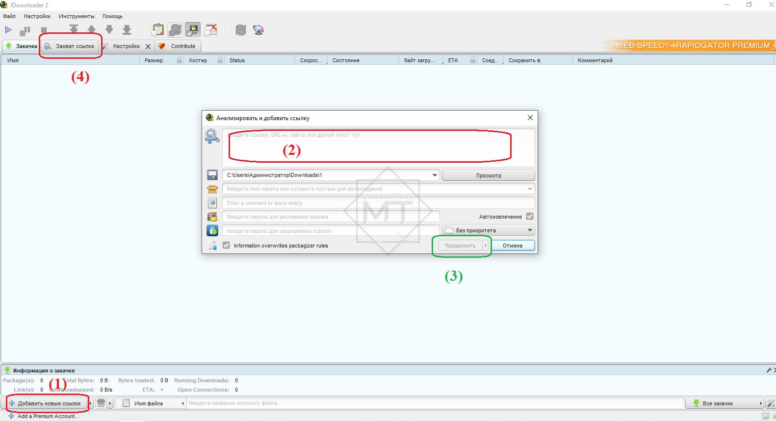Image resolution: width=776 pixels, height=422 pixels.
Task: Open the Помощь menu
Action: pyautogui.click(x=112, y=16)
